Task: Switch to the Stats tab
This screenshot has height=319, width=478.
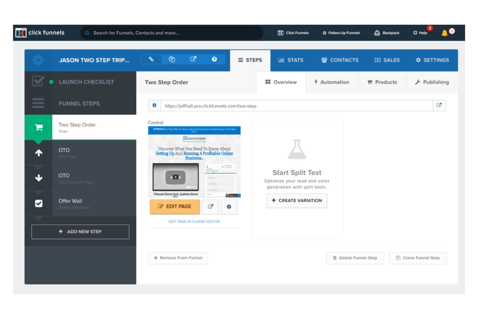Action: [291, 60]
